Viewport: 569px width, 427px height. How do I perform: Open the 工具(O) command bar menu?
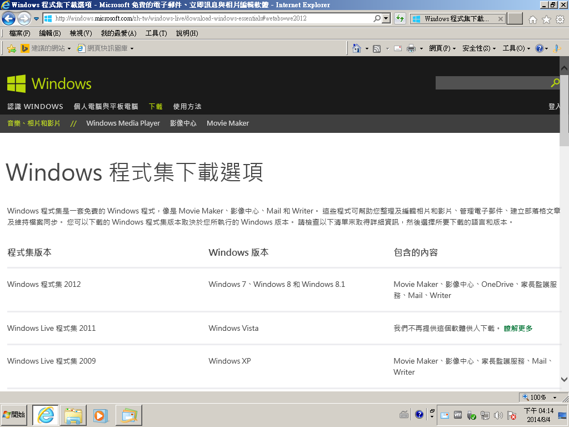(x=516, y=48)
